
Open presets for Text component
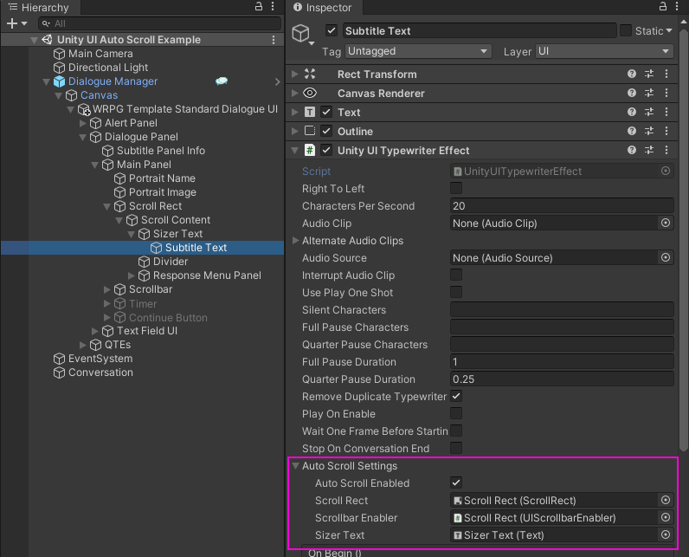tap(649, 112)
